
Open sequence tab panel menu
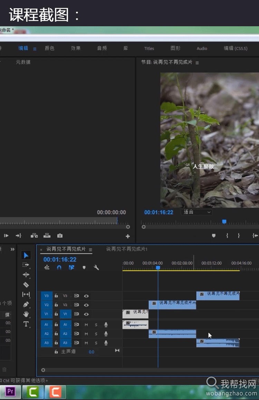point(90,250)
